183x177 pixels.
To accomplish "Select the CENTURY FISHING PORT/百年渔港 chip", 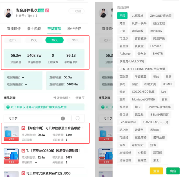I will click(x=142, y=69).
